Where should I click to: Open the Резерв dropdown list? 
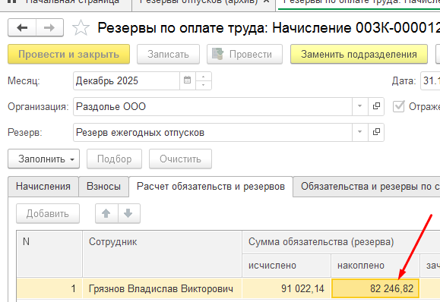click(360, 132)
